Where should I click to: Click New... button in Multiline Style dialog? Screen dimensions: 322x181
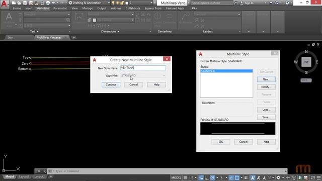coord(266,79)
